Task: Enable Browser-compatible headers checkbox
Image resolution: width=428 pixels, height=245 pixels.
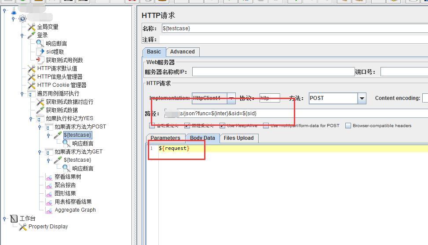Action: [x=348, y=125]
